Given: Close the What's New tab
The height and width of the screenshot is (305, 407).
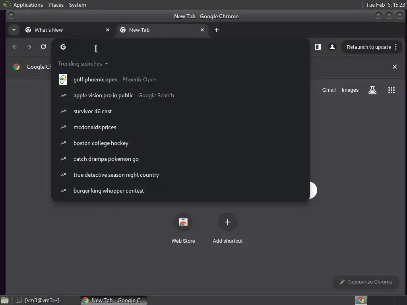Looking at the screenshot, I should (108, 30).
